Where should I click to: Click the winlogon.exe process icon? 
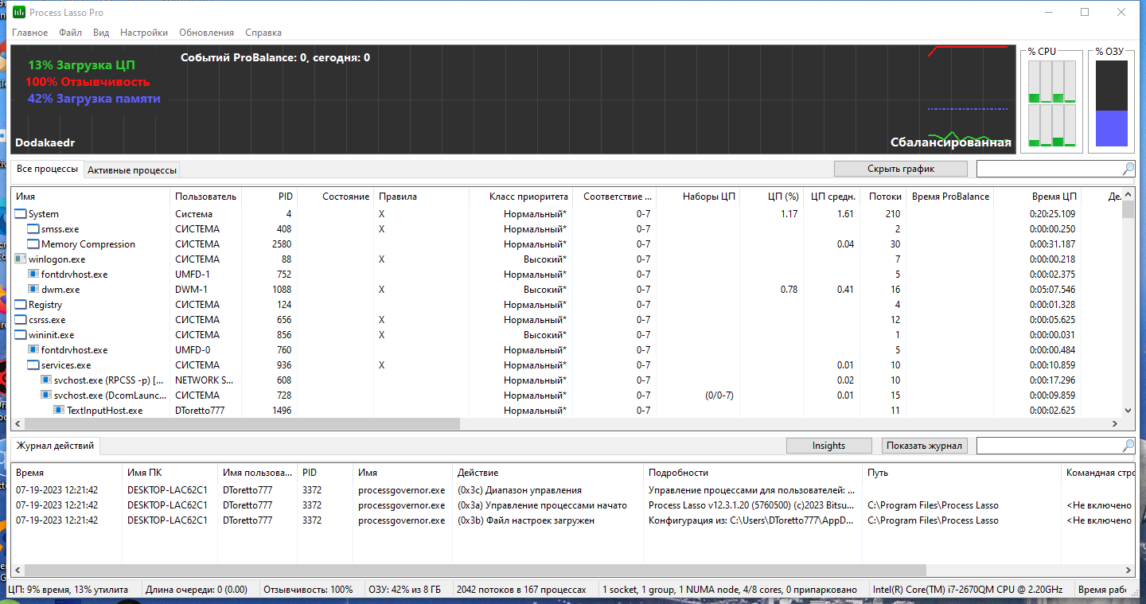pyautogui.click(x=21, y=259)
